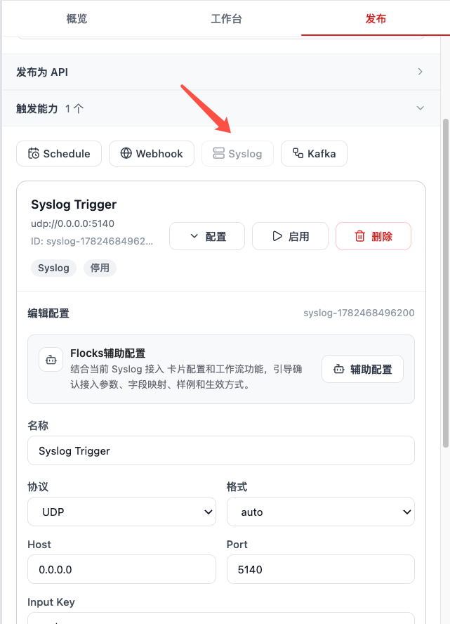Click the syslog-1782468496200 identifier
Viewport: 450px width, 624px height.
point(359,313)
